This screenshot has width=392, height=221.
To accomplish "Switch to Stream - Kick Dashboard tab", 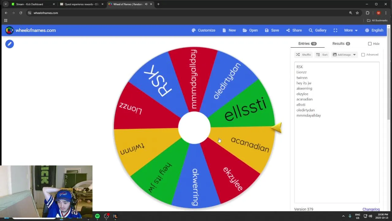I will point(33,4).
